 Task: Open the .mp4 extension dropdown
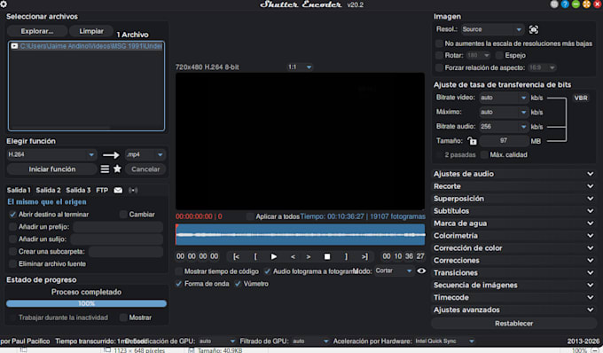click(145, 154)
